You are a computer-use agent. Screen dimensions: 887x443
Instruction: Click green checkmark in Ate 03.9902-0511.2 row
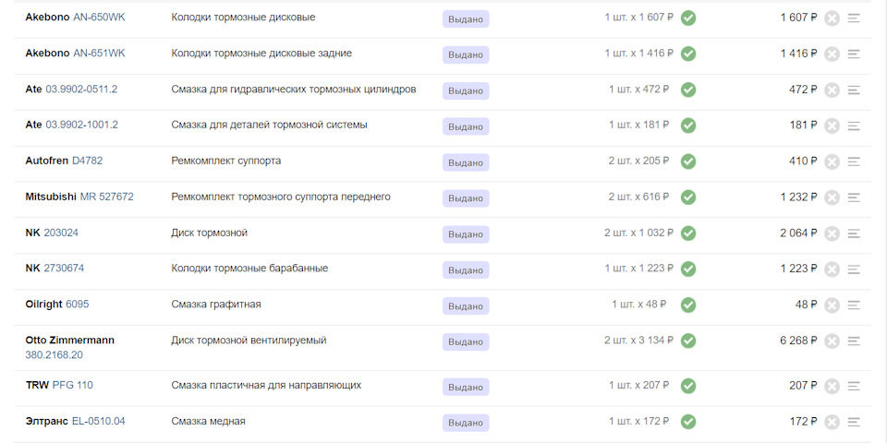687,90
